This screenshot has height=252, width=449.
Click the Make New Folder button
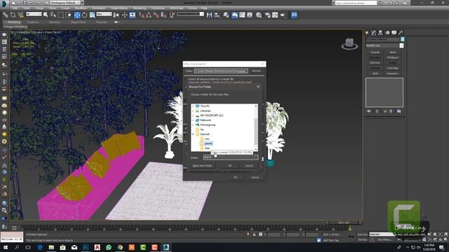(x=203, y=166)
